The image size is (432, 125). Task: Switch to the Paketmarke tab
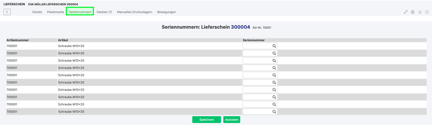(56, 12)
